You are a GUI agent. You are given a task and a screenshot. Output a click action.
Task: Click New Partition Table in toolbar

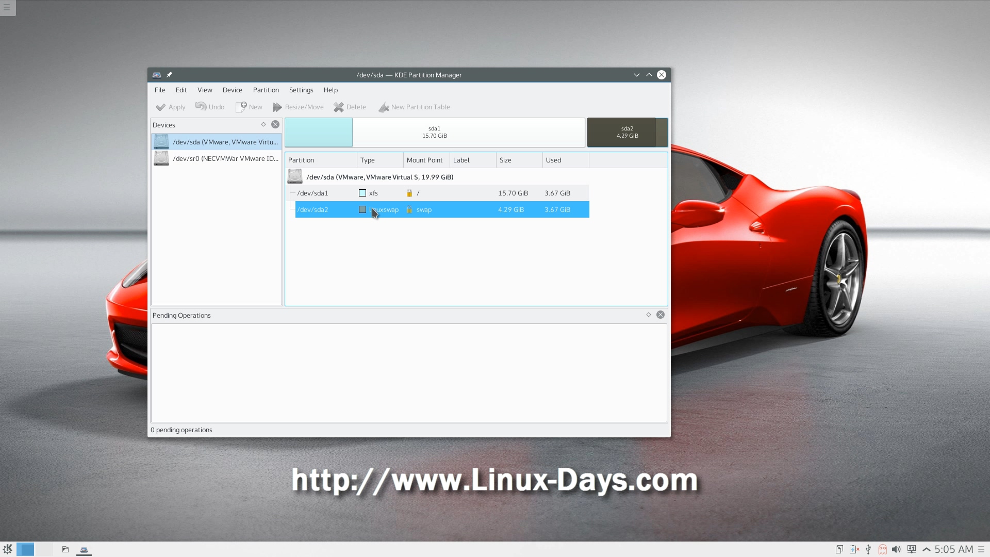coord(414,107)
